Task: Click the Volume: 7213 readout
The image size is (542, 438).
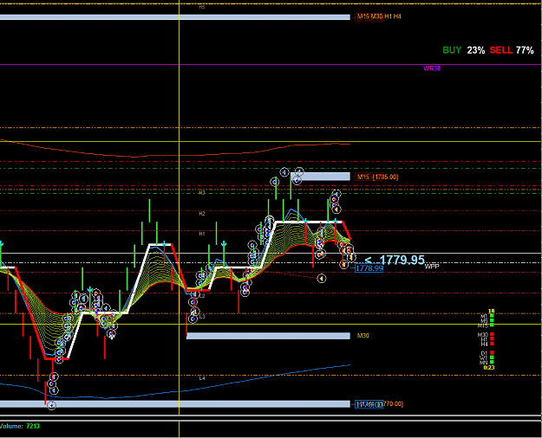Action: point(20,426)
